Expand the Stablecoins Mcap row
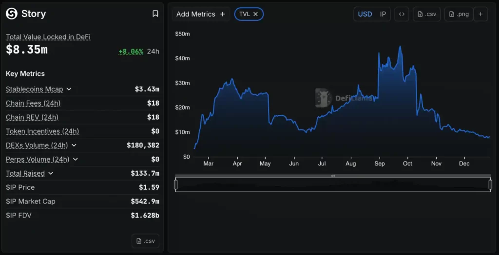This screenshot has height=255, width=499. click(x=69, y=89)
